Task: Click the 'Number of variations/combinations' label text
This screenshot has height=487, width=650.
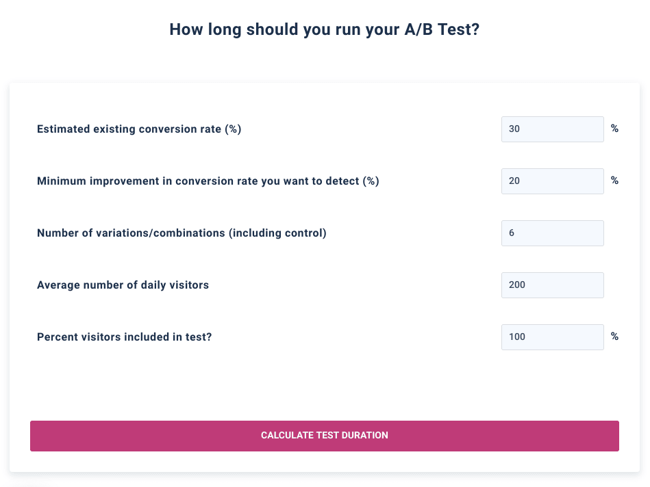Action: point(182,233)
